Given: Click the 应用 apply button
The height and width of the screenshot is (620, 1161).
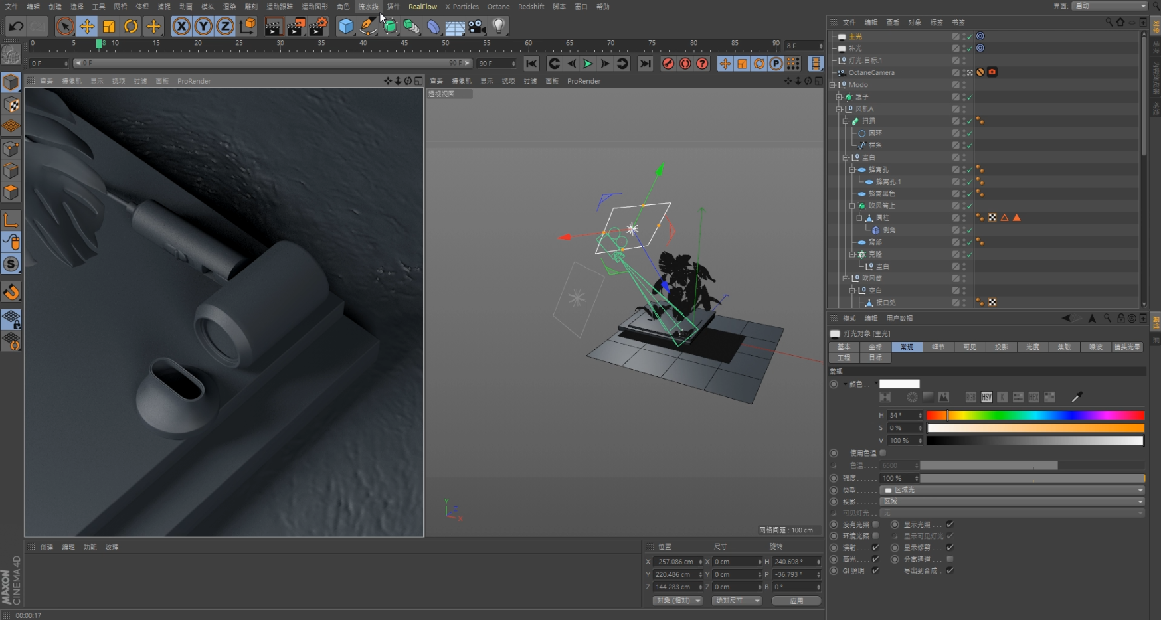Looking at the screenshot, I should pyautogui.click(x=796, y=601).
